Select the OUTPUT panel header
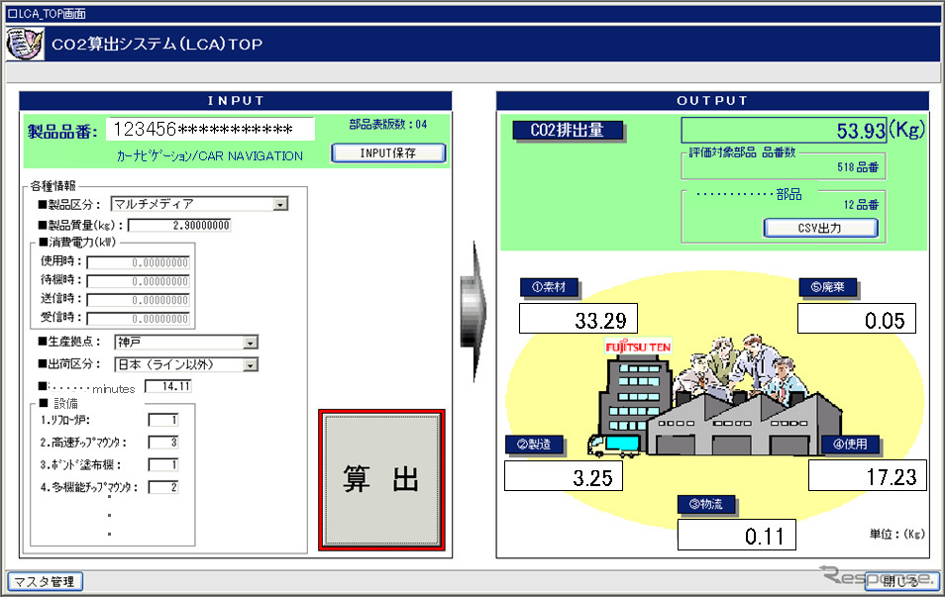The height and width of the screenshot is (597, 945). point(709,100)
